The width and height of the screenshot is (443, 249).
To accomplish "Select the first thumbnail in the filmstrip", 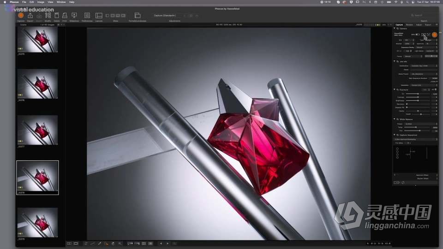I will tap(37, 39).
